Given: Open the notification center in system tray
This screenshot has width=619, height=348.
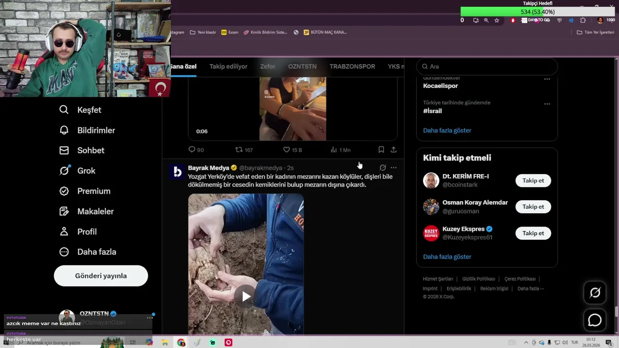Looking at the screenshot, I should pos(609,343).
